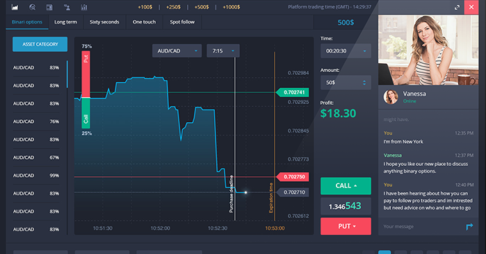486x254 pixels.
Task: Click the Vanessa video thumbnail
Action: coord(428,50)
